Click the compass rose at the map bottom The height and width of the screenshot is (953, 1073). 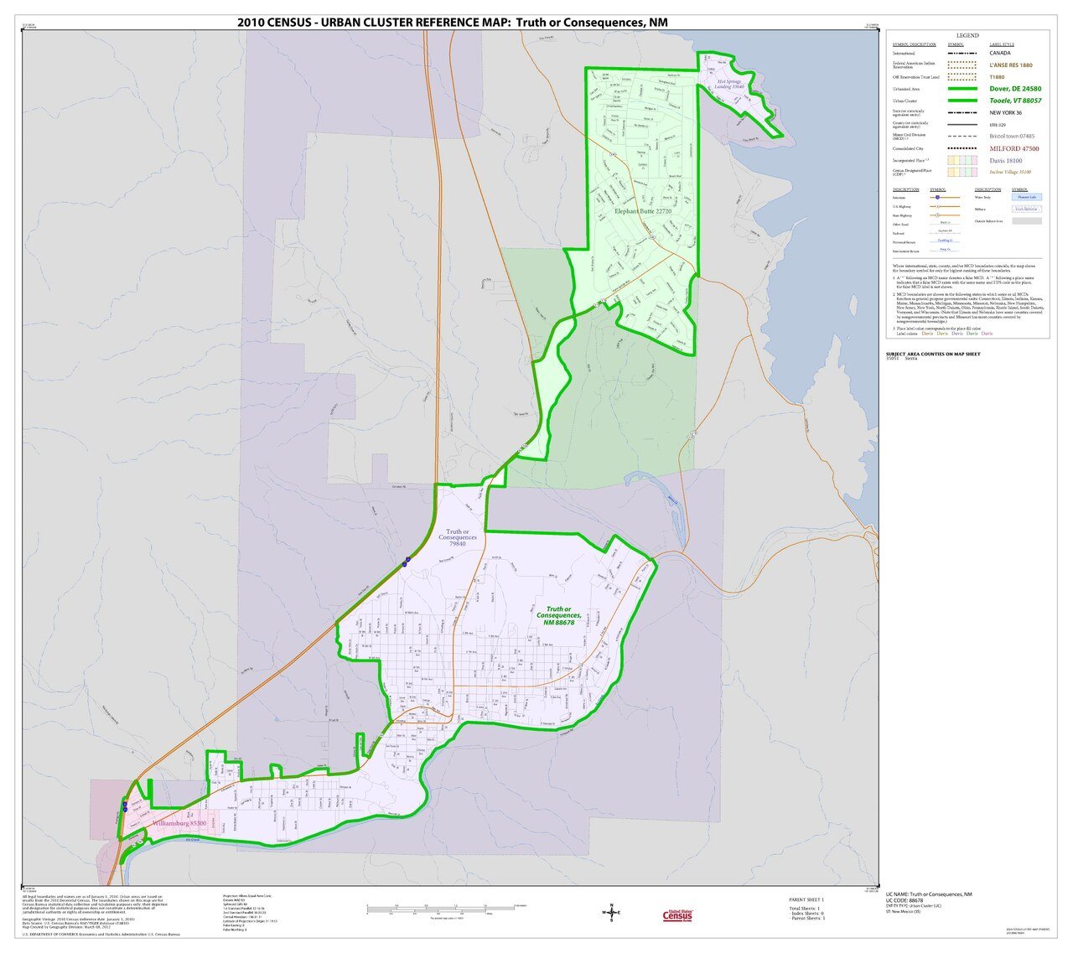click(611, 914)
